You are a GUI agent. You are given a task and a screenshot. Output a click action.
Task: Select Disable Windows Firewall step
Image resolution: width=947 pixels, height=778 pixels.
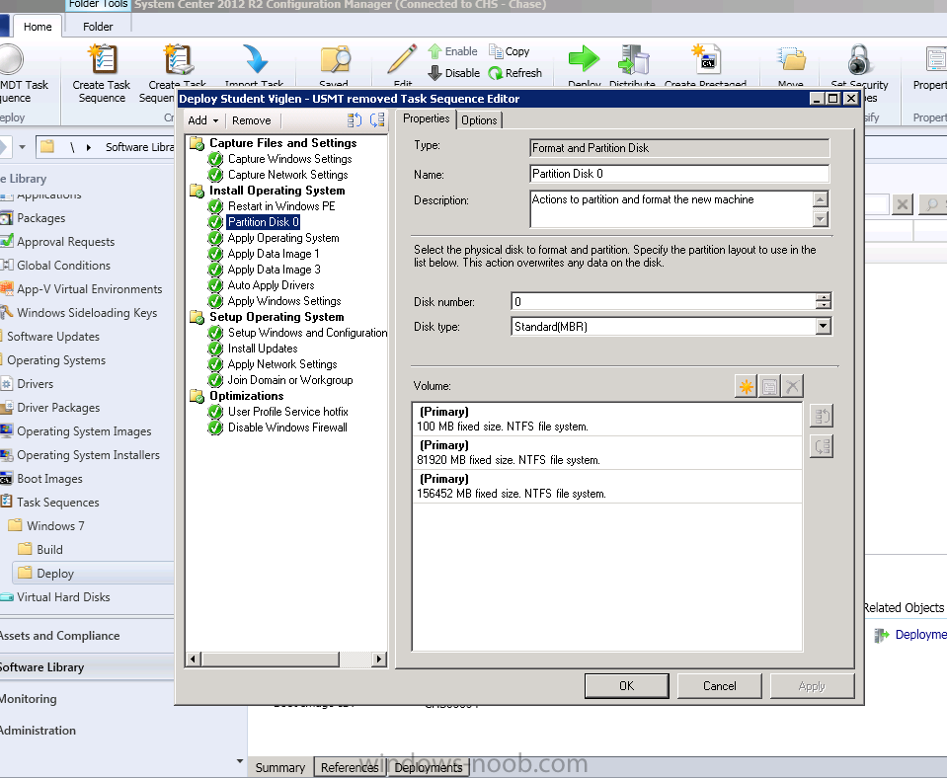287,428
